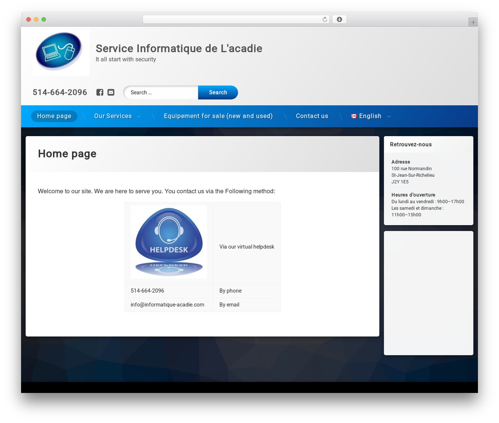Expand the English language chevron

(x=389, y=117)
